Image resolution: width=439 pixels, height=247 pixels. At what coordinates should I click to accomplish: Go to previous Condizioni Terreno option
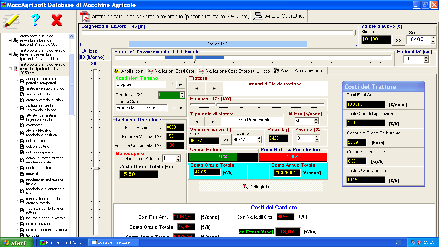(171, 84)
